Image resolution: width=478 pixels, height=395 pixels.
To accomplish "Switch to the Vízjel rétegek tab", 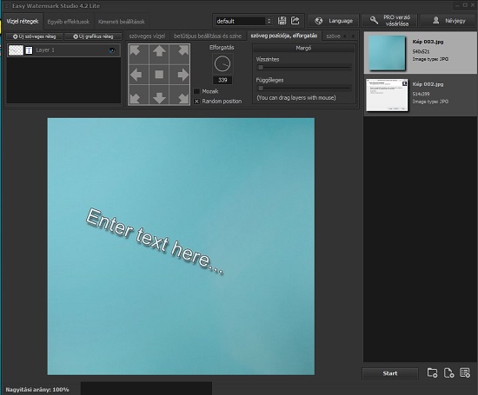I will pyautogui.click(x=23, y=22).
